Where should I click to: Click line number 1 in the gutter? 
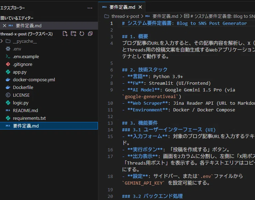[x=112, y=23]
